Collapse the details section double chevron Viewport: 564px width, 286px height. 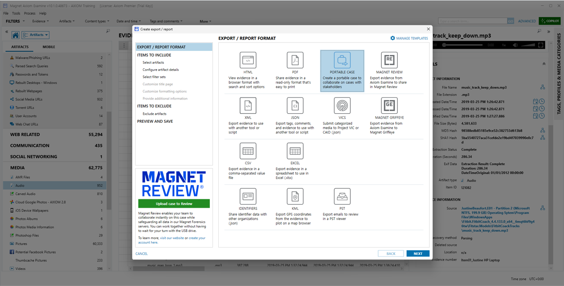(x=544, y=64)
